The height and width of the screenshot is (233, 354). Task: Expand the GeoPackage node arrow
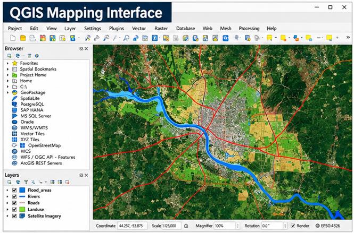(7, 92)
